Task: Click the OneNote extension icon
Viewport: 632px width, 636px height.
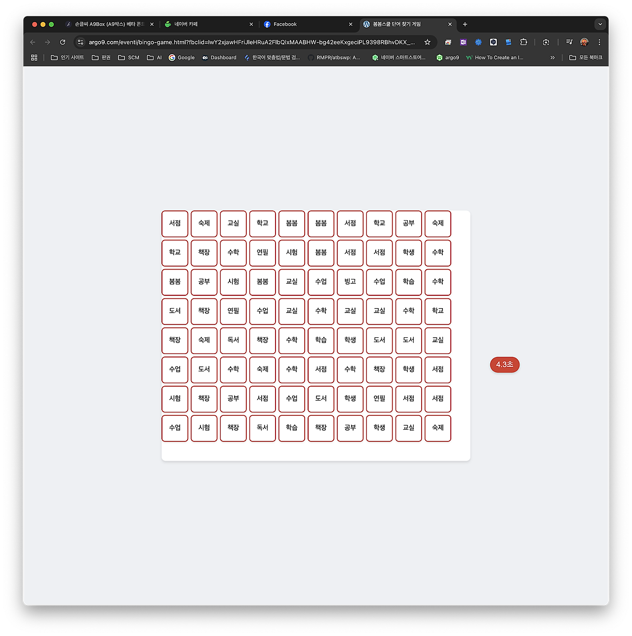Action: (x=463, y=42)
